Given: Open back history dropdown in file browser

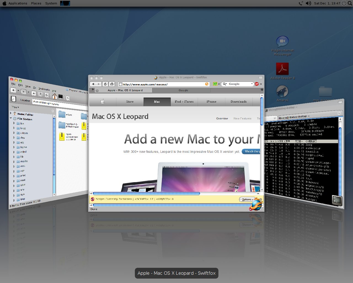Looking at the screenshot, I should pos(18,91).
